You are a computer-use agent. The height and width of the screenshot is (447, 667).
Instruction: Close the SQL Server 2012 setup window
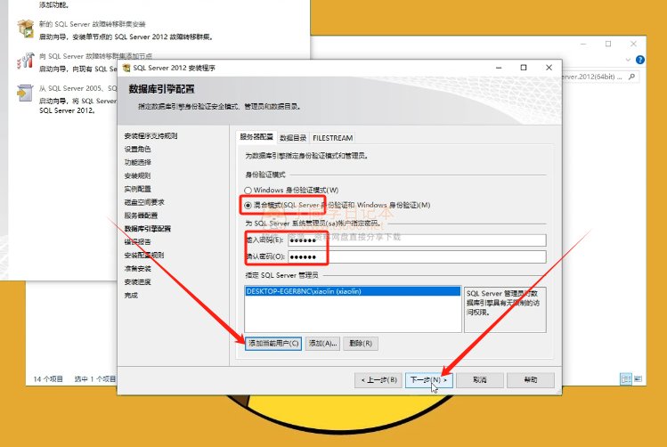tap(549, 68)
